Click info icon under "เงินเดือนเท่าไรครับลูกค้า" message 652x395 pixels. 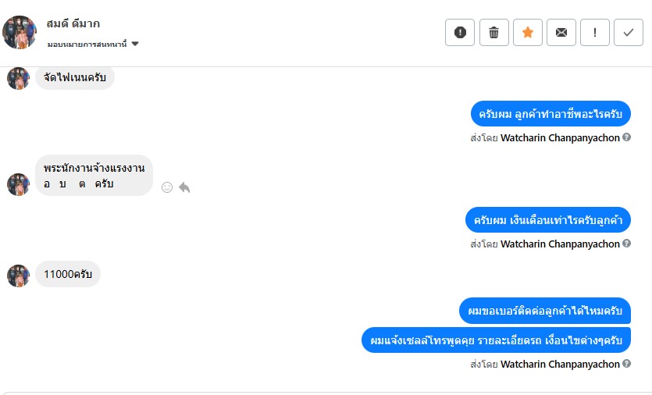(627, 244)
